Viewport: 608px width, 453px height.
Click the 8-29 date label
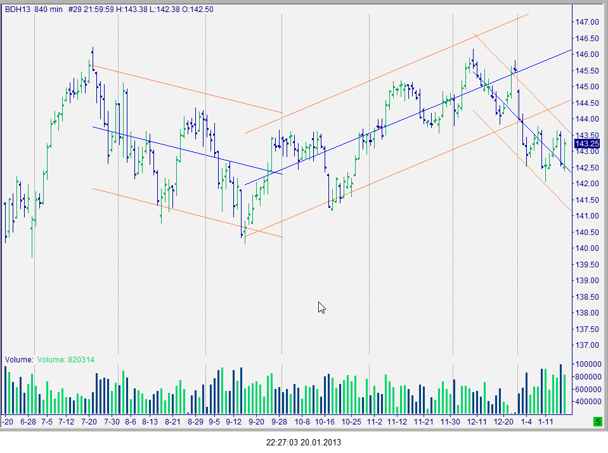[195, 421]
